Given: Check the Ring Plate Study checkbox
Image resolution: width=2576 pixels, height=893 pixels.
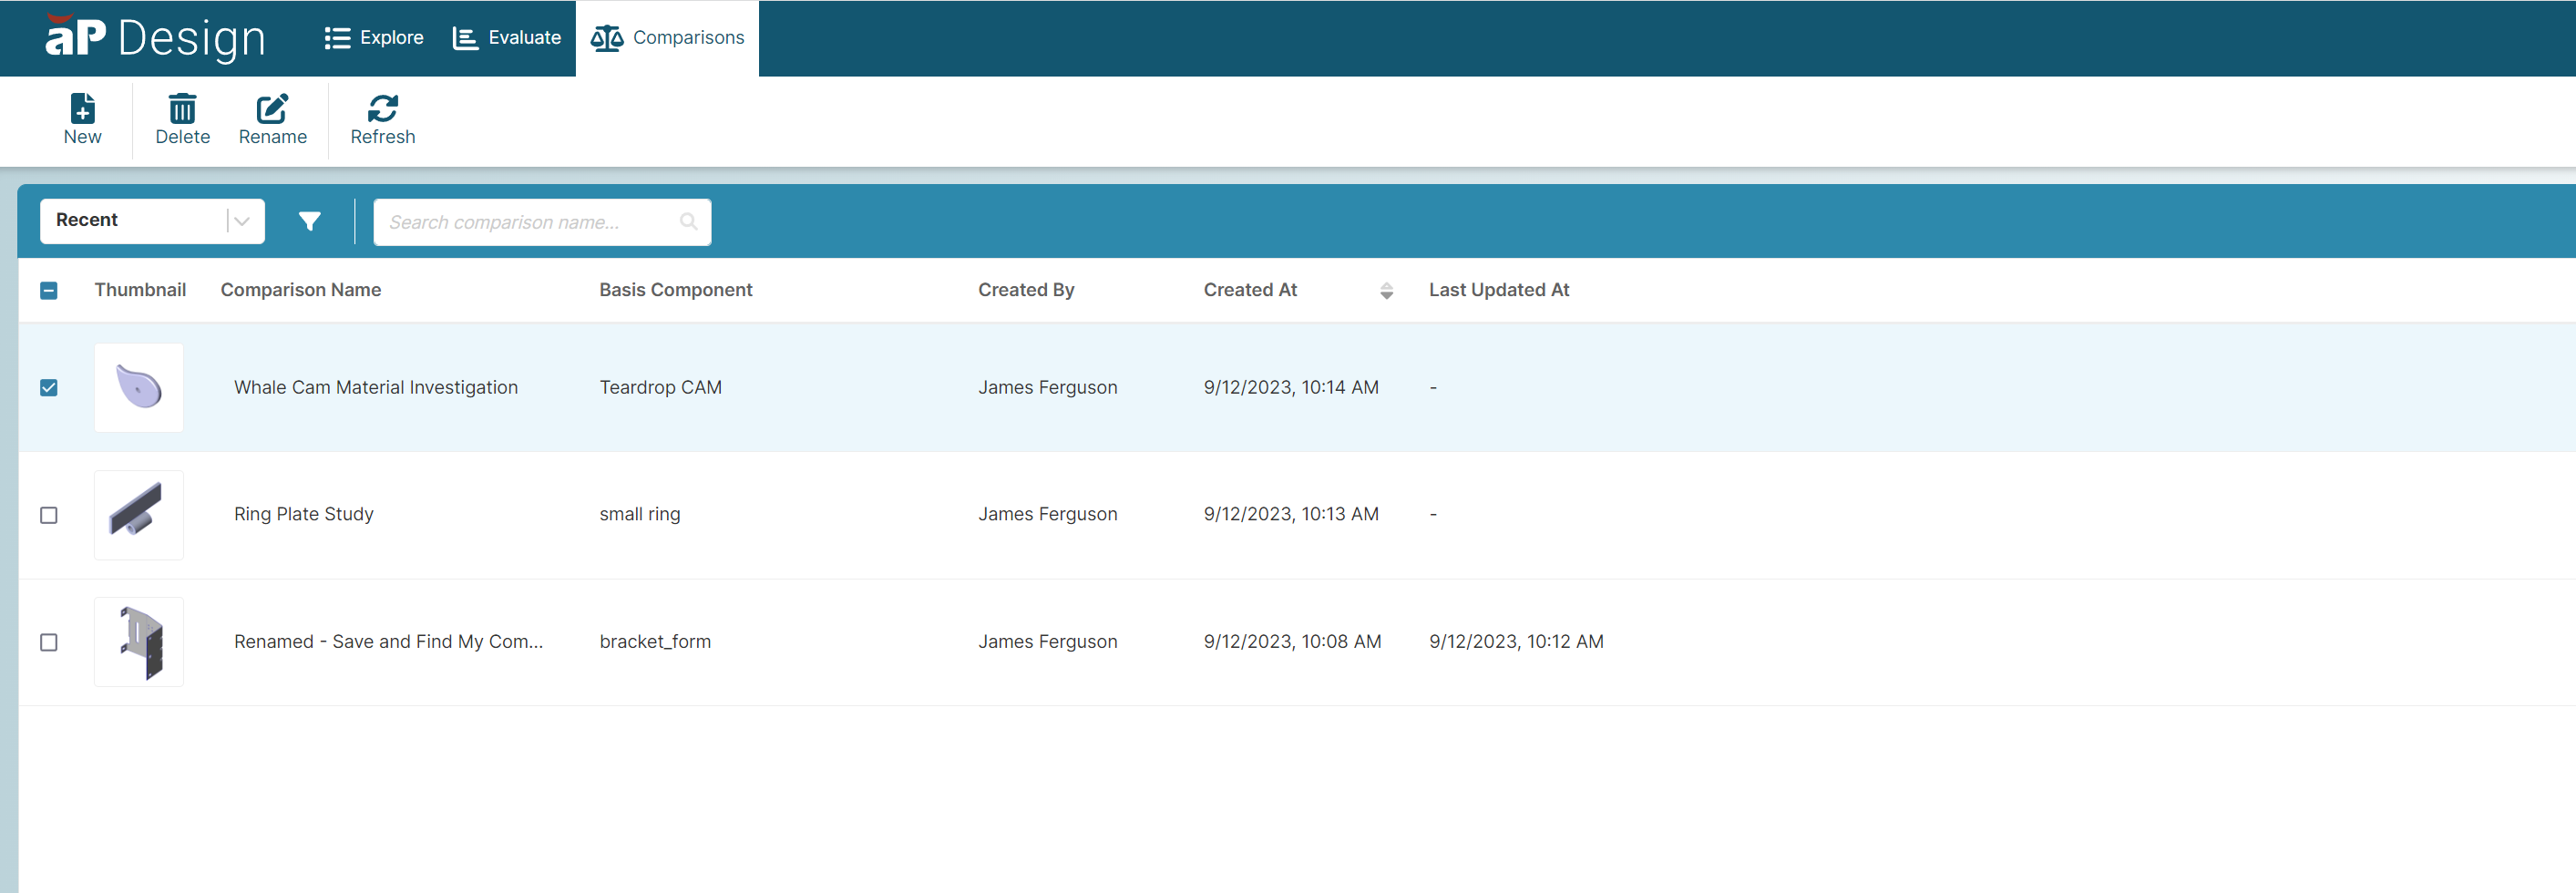Looking at the screenshot, I should (49, 515).
